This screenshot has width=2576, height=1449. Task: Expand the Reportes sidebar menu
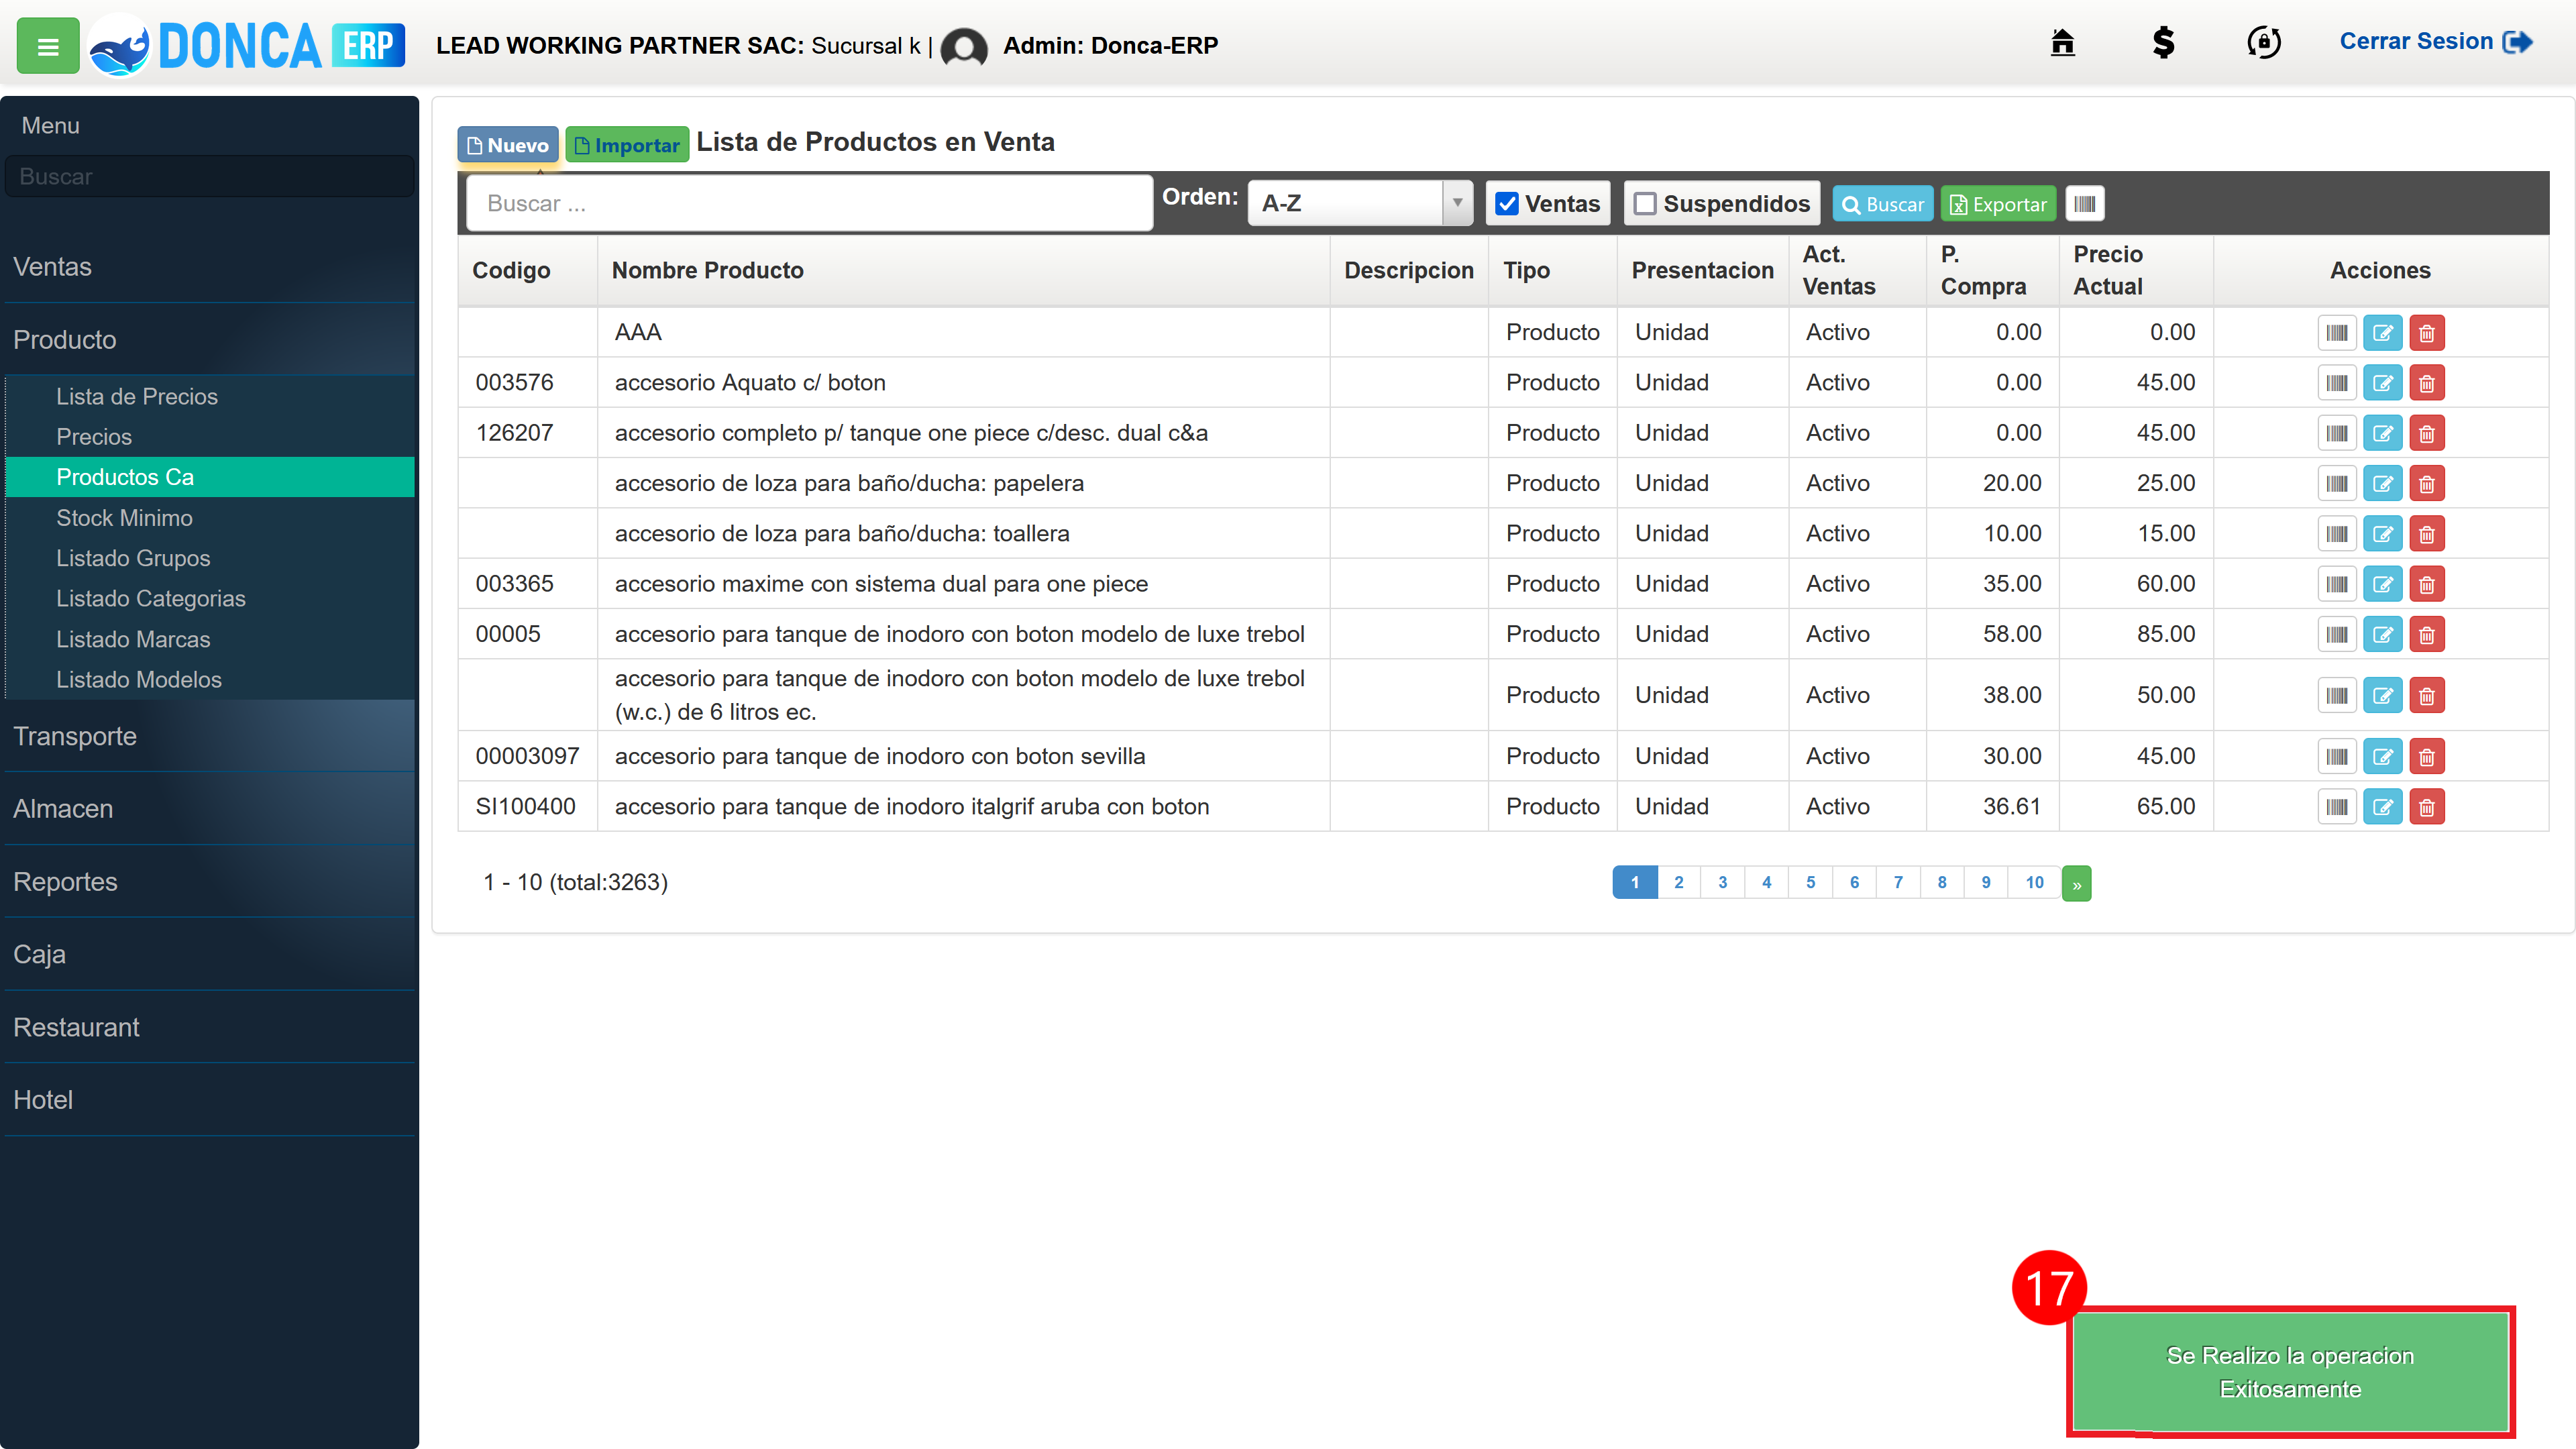(210, 882)
